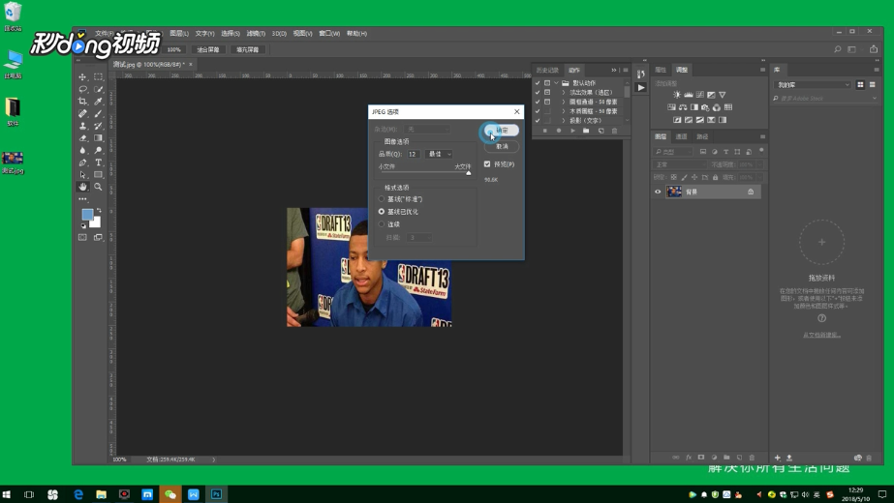The width and height of the screenshot is (894, 503).
Task: Select the Crop tool
Action: click(82, 102)
